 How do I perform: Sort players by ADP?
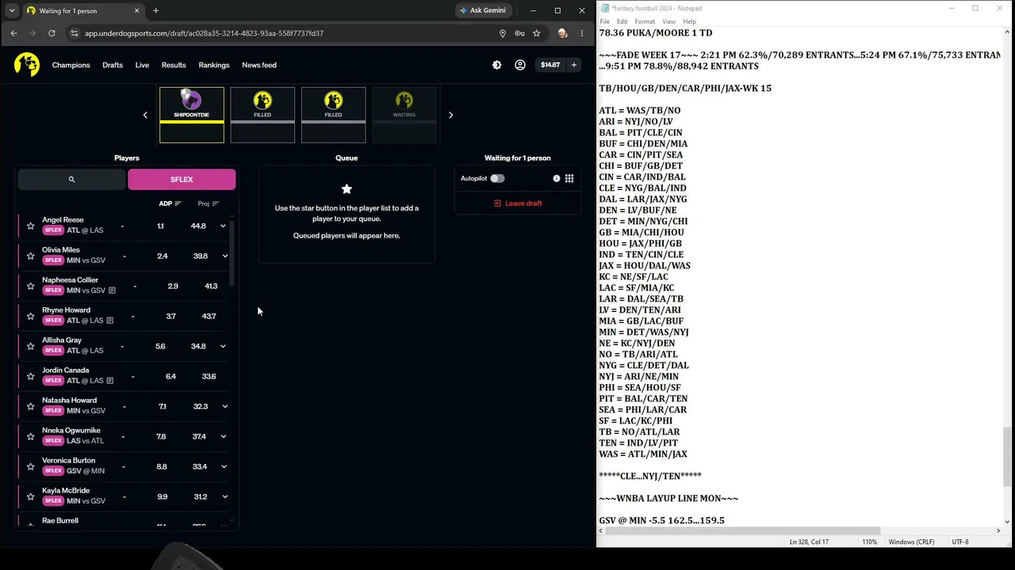(170, 203)
